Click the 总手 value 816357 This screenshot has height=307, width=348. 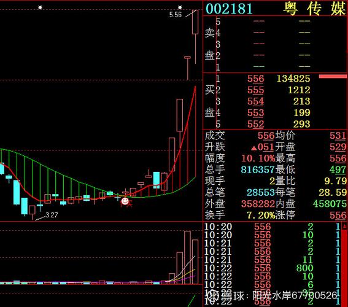click(x=258, y=169)
